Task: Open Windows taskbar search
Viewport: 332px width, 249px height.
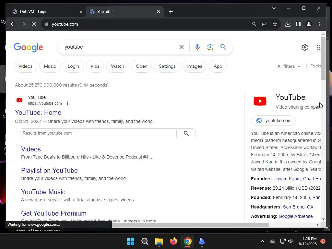Action: 145,241
